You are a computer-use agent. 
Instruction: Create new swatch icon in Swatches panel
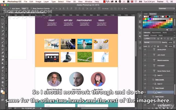pyautogui.click(x=167, y=30)
